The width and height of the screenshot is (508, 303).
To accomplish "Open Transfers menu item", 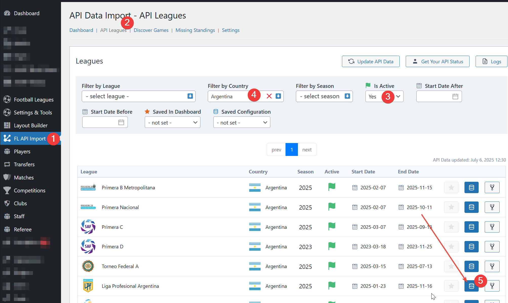I will pyautogui.click(x=30, y=164).
